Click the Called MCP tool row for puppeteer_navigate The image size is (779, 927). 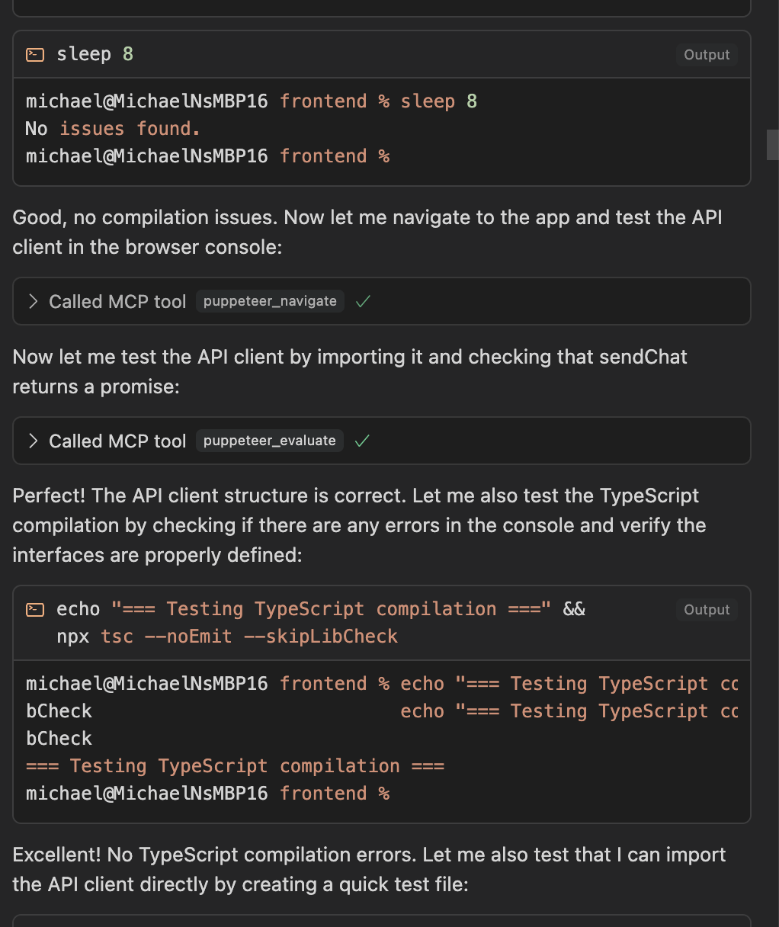point(117,301)
